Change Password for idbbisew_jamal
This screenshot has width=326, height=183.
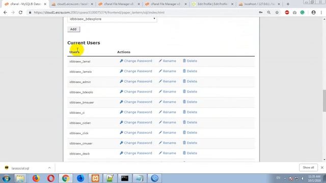coord(136,61)
